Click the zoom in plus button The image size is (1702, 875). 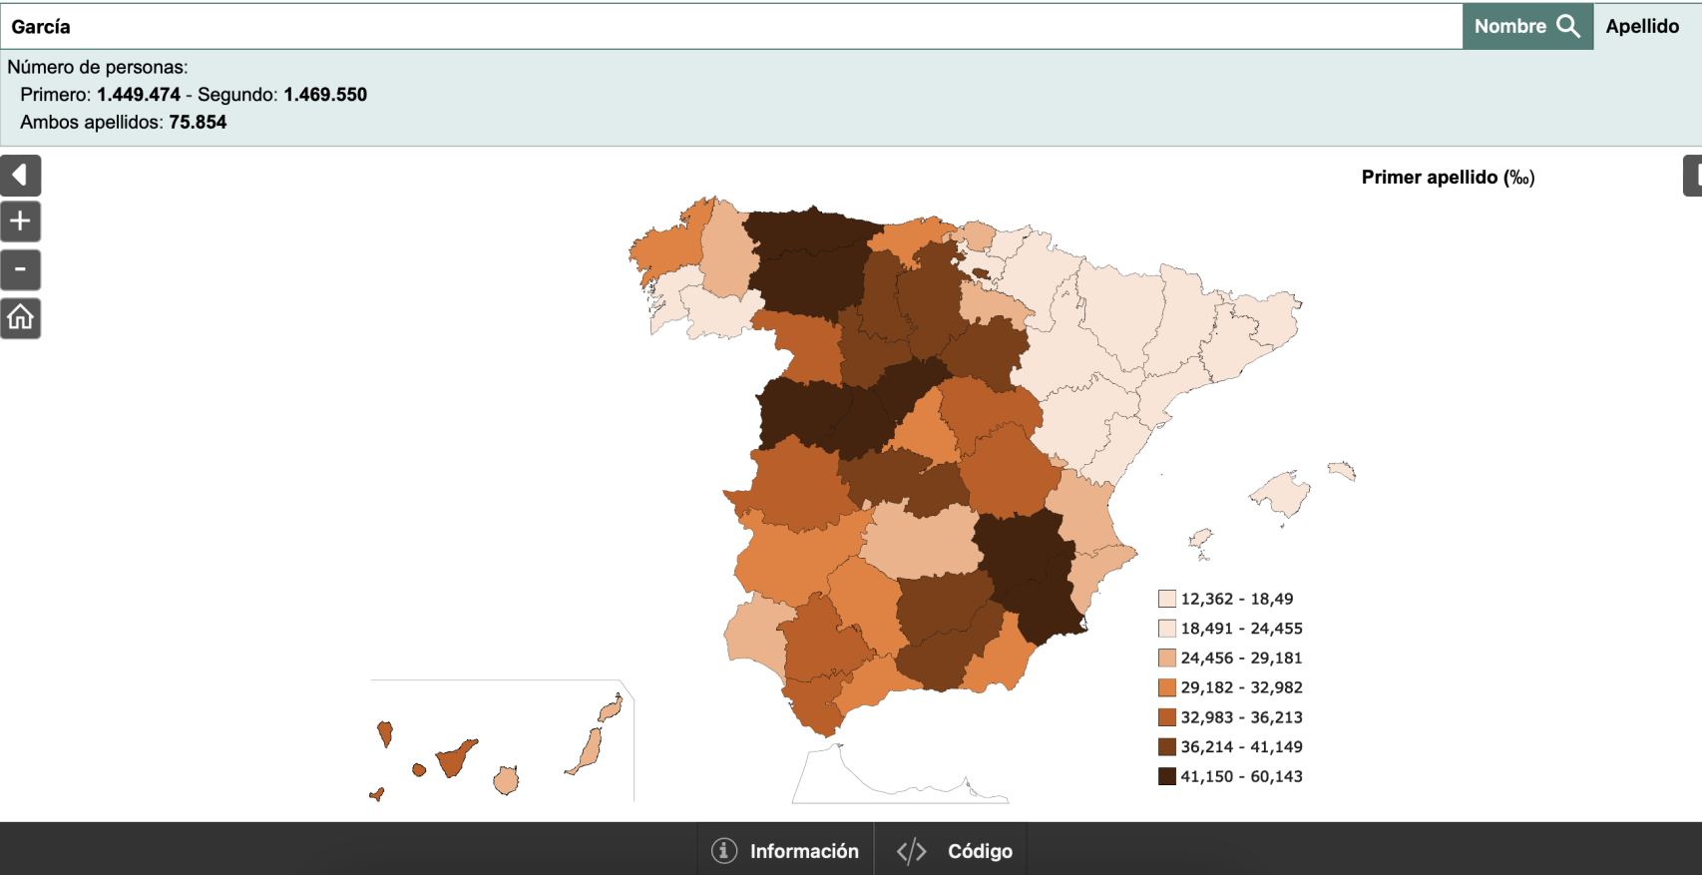[20, 221]
